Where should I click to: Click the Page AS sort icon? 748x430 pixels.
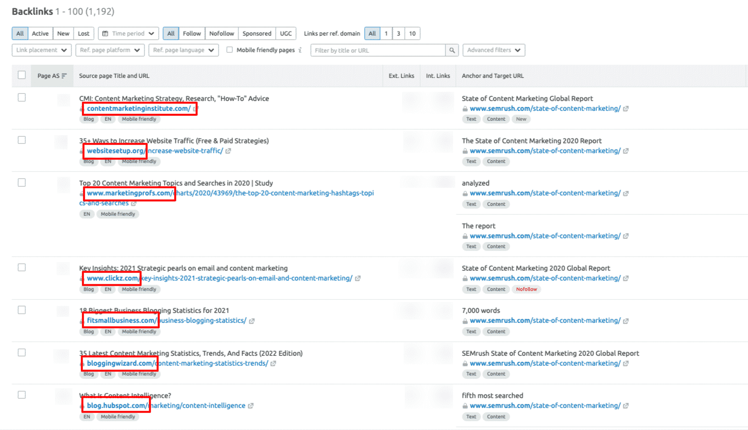(64, 76)
